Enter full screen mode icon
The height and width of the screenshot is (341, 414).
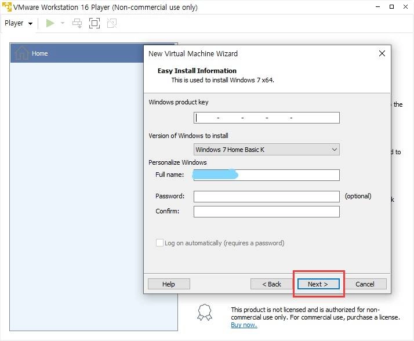[95, 23]
